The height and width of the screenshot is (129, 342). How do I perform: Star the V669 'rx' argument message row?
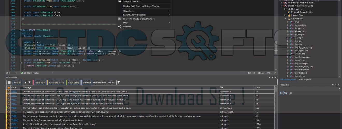point(8,116)
